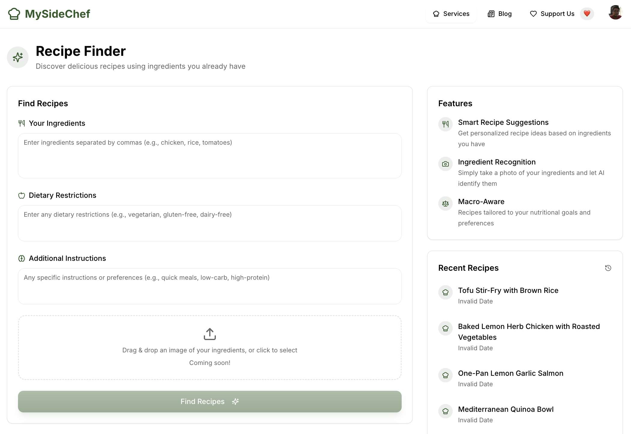Click the red heart icon
The height and width of the screenshot is (434, 631).
tap(587, 14)
